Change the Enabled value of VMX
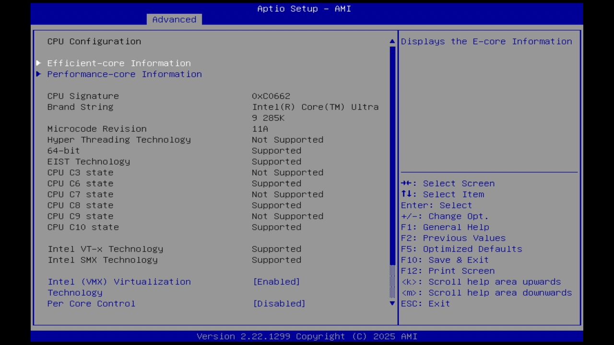This screenshot has height=345, width=614. coord(276,282)
